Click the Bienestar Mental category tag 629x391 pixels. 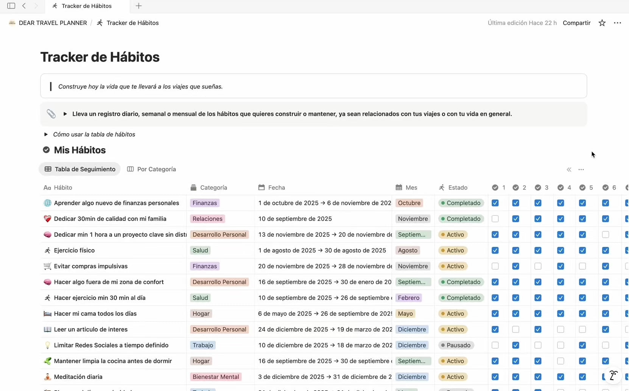point(215,377)
